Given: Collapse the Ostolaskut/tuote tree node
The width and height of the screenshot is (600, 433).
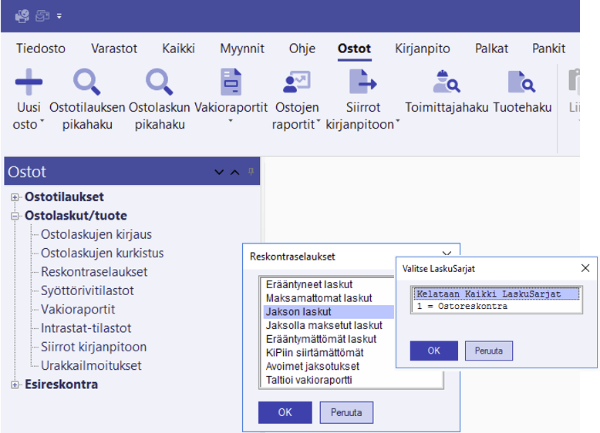Looking at the screenshot, I should tap(15, 216).
